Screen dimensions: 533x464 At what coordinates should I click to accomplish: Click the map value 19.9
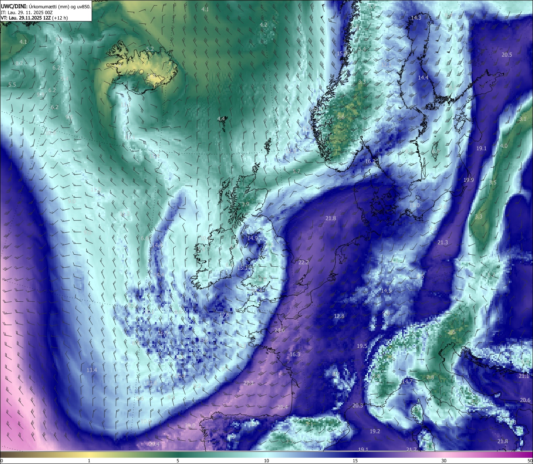click(x=468, y=180)
